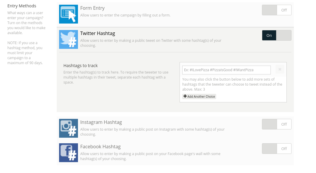Viewport: 316px width, 173px height.
Task: Click the Form Entry description text
Action: click(x=125, y=15)
